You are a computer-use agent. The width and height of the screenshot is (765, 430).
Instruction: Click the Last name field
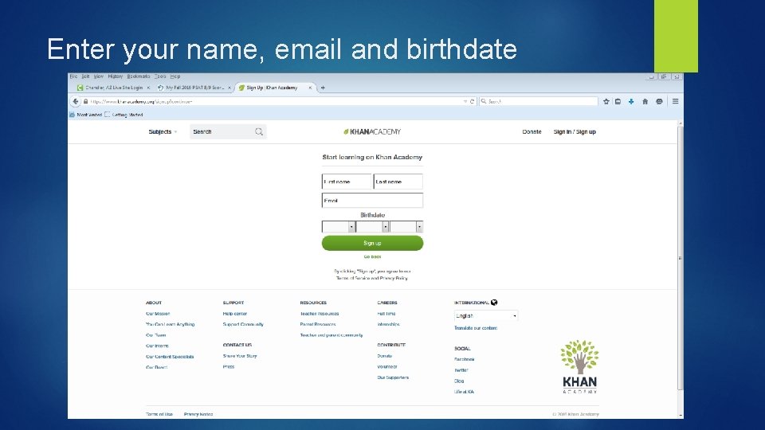click(x=398, y=182)
